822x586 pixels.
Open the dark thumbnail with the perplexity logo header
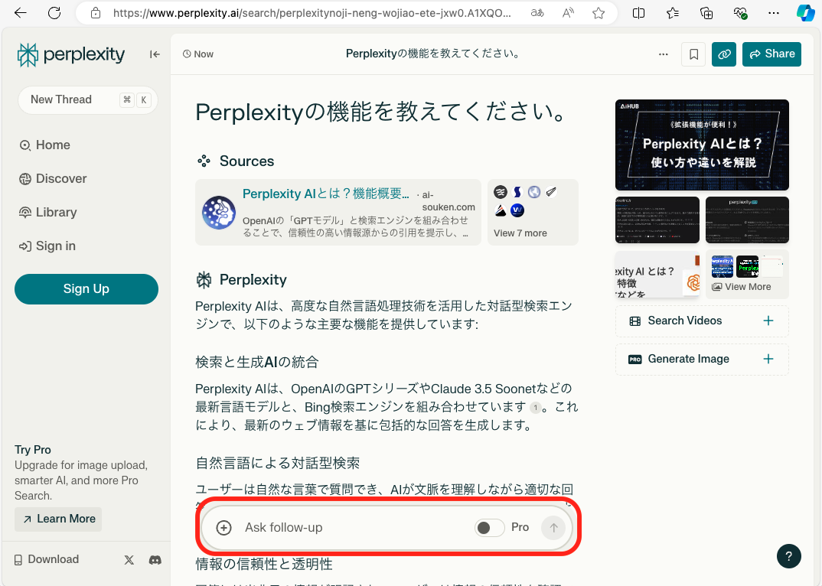747,220
